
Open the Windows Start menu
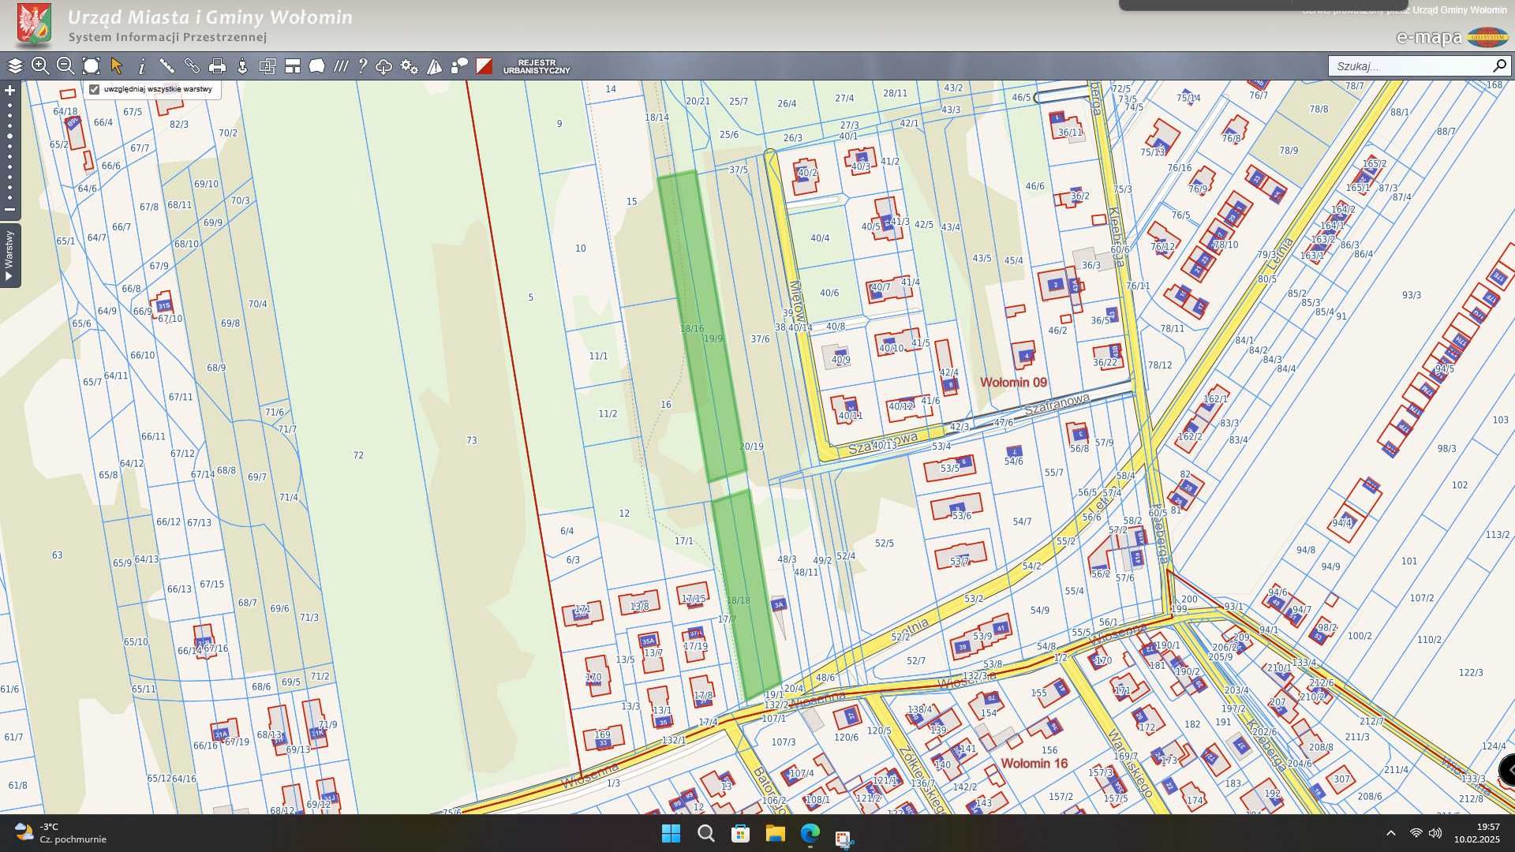pyautogui.click(x=671, y=833)
